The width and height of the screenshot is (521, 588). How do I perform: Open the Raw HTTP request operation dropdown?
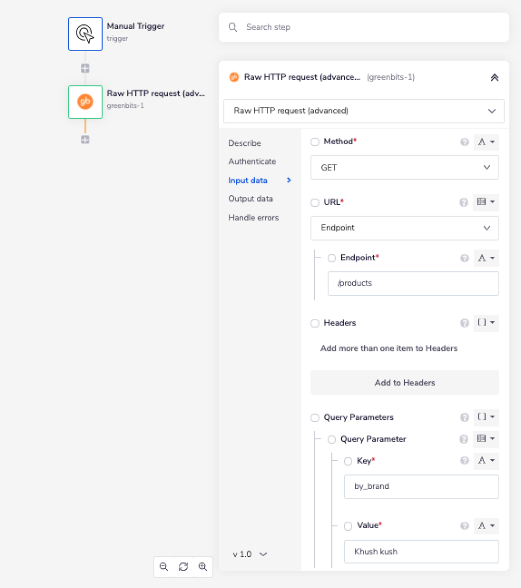(364, 111)
